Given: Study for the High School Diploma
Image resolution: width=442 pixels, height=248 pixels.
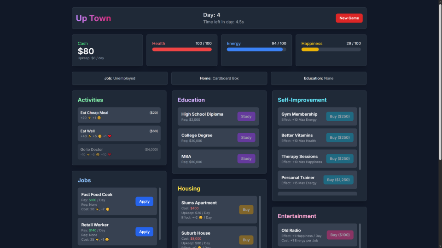Looking at the screenshot, I should 246,117.
